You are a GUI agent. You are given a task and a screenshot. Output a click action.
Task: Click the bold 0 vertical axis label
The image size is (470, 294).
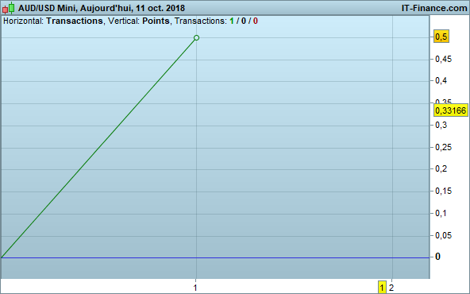coord(437,257)
